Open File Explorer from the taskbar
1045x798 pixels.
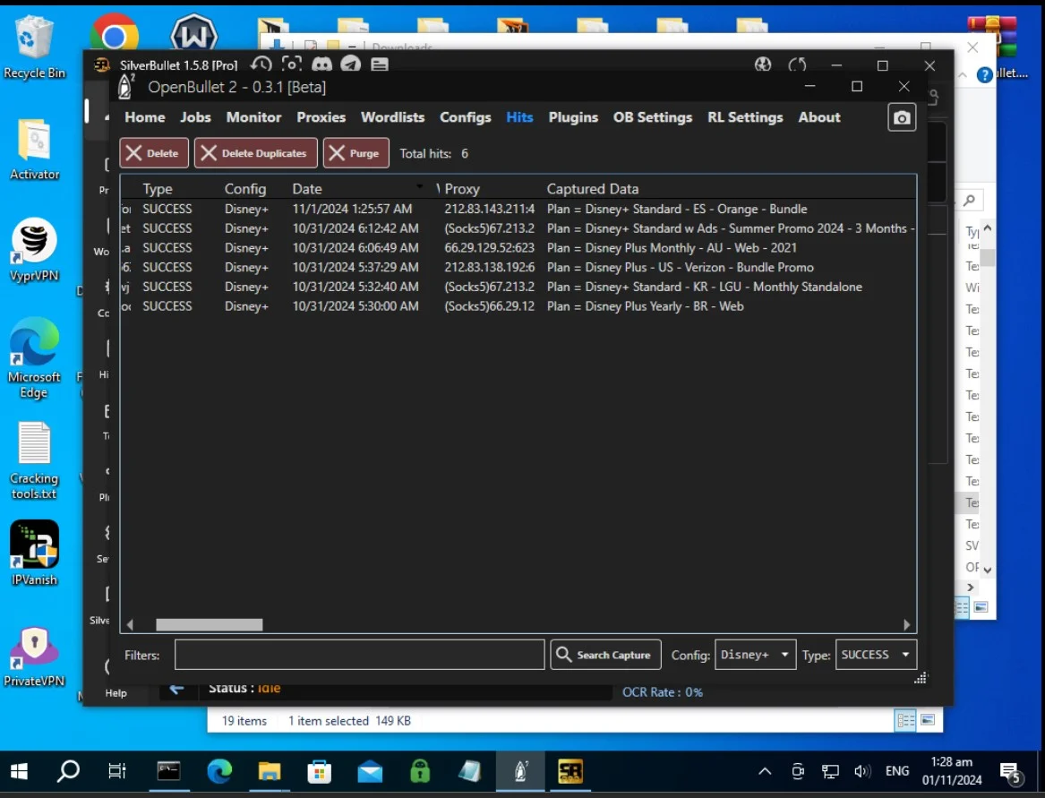point(270,771)
